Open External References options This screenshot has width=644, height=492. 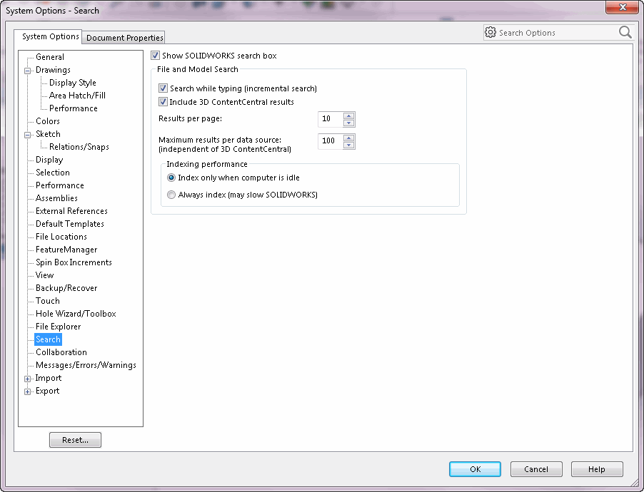click(71, 211)
